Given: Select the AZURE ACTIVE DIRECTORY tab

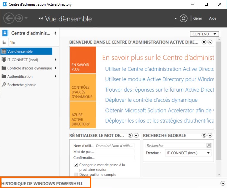Looking at the screenshot, I should click(x=83, y=115).
